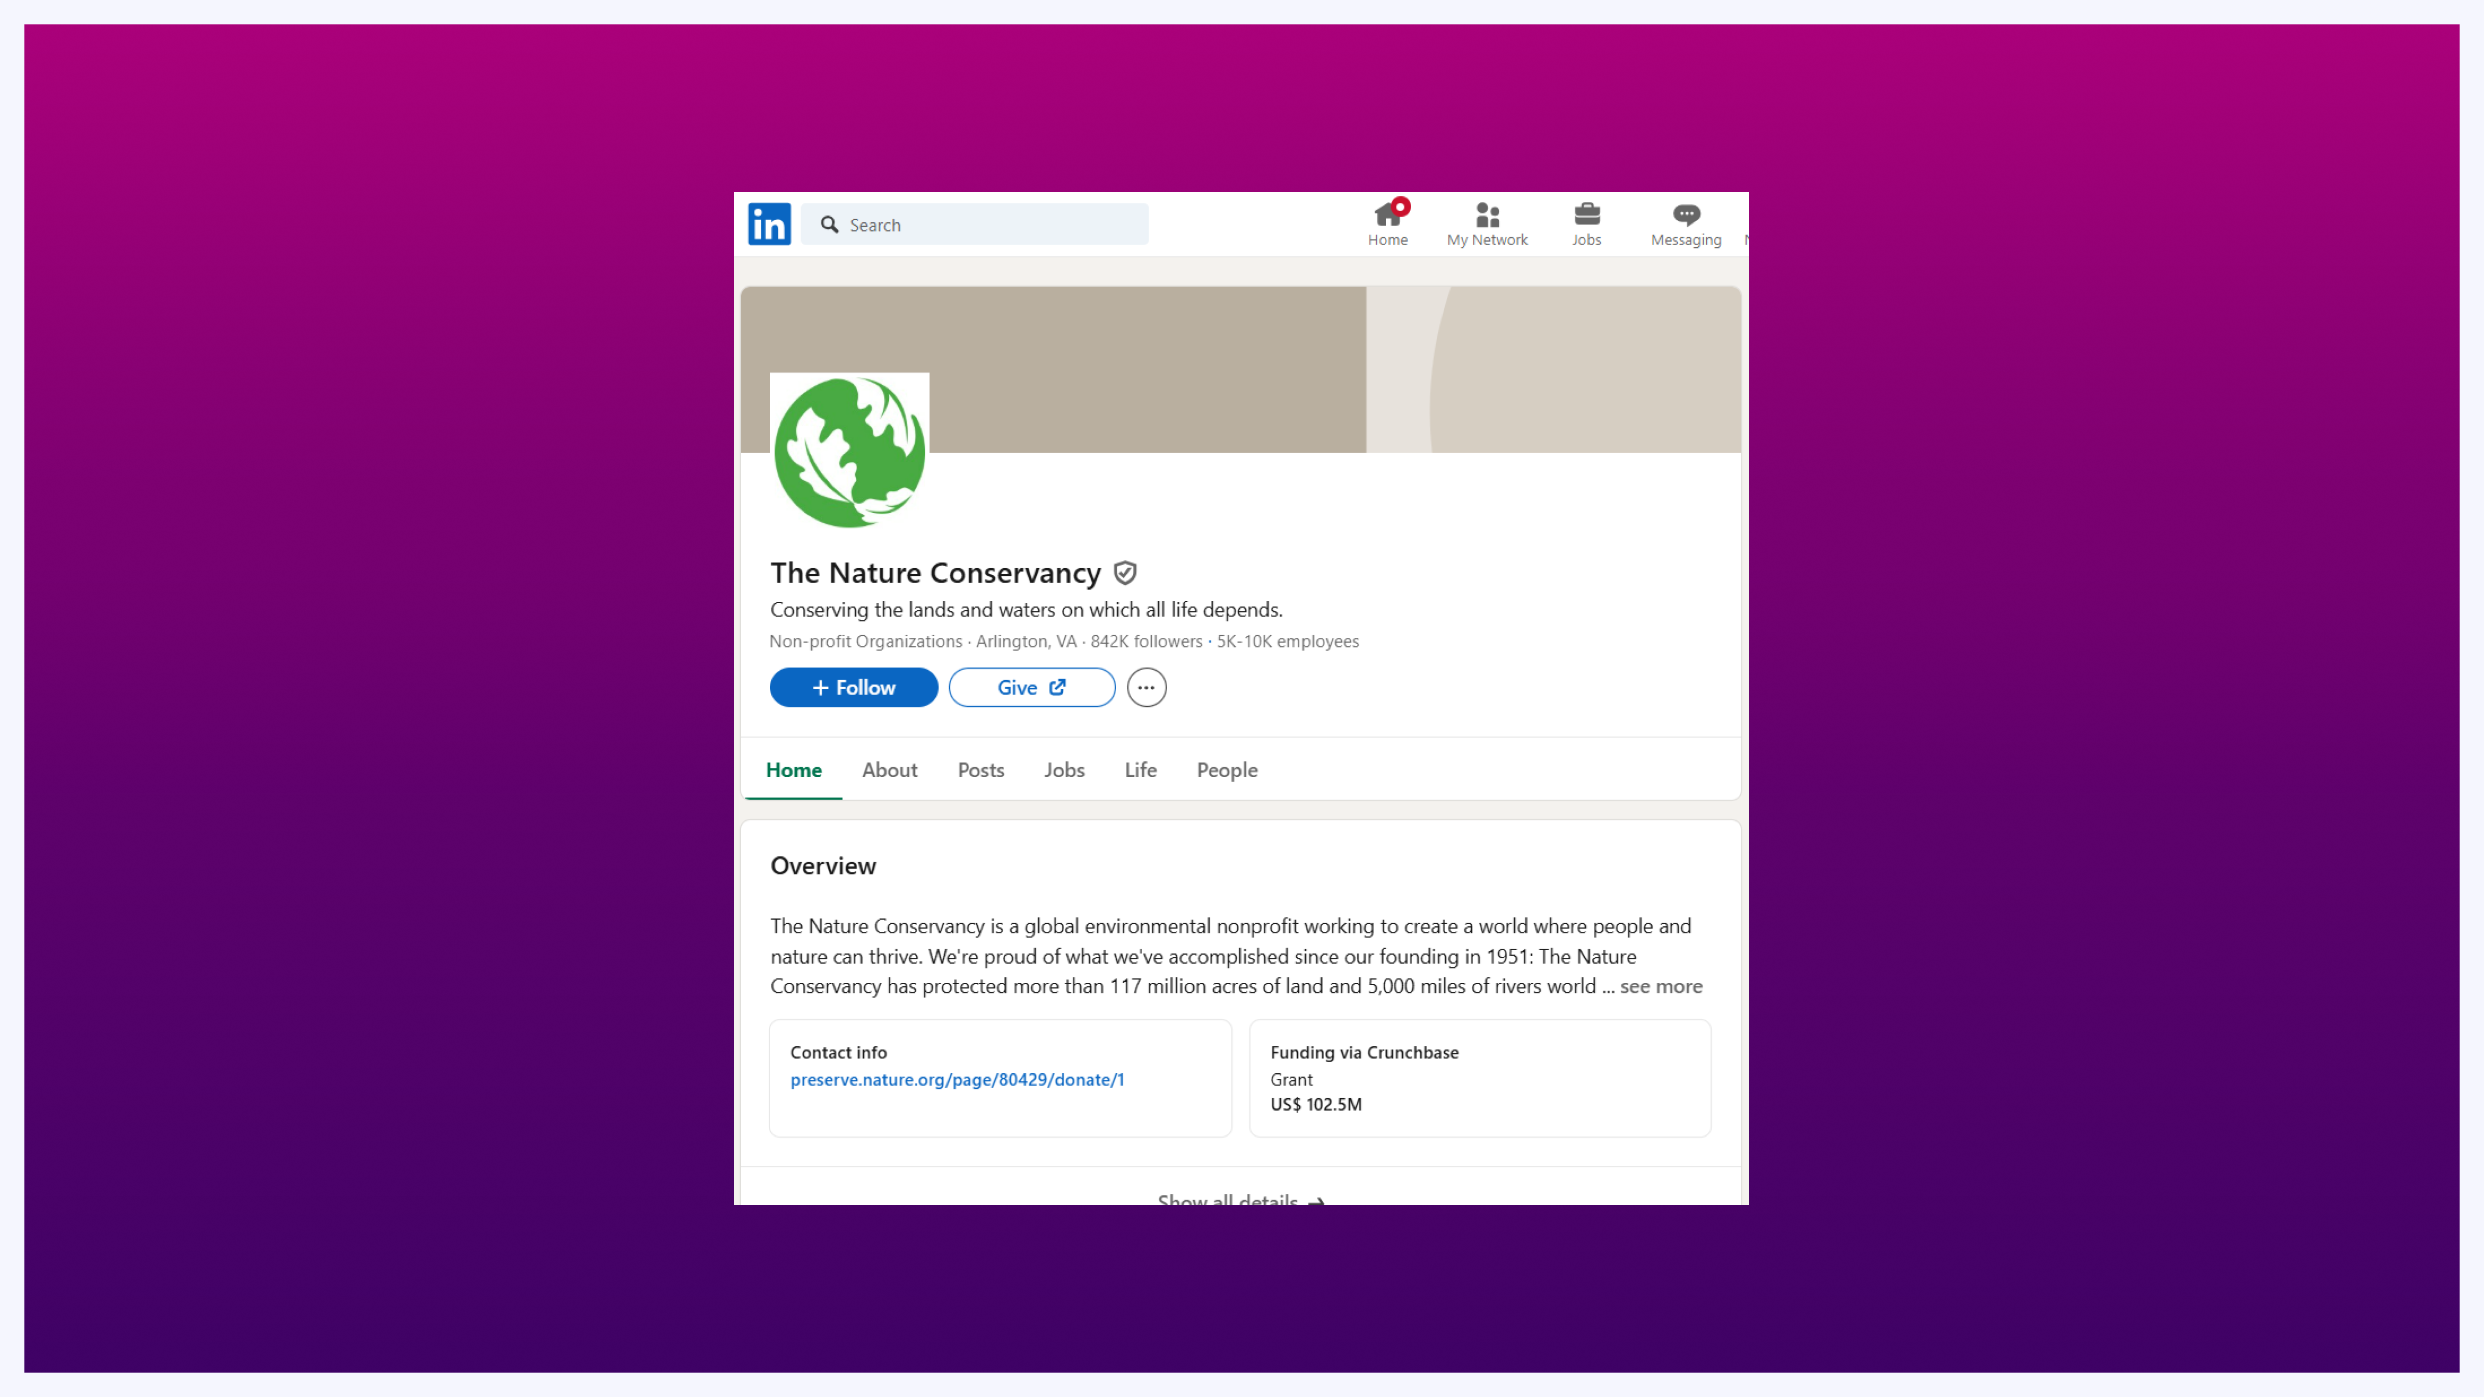Switch to the Posts tab
Viewport: 2484px width, 1397px height.
[981, 769]
